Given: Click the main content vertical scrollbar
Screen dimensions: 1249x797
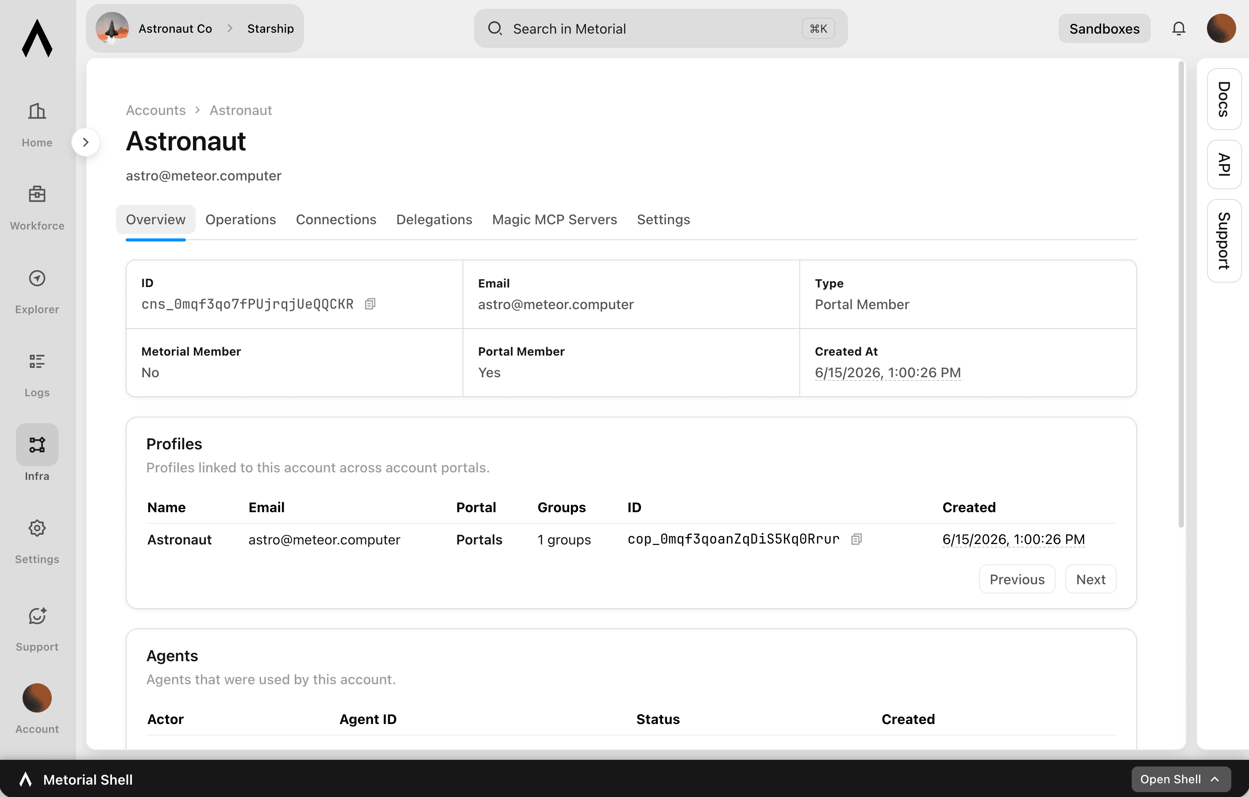Looking at the screenshot, I should click(1181, 294).
